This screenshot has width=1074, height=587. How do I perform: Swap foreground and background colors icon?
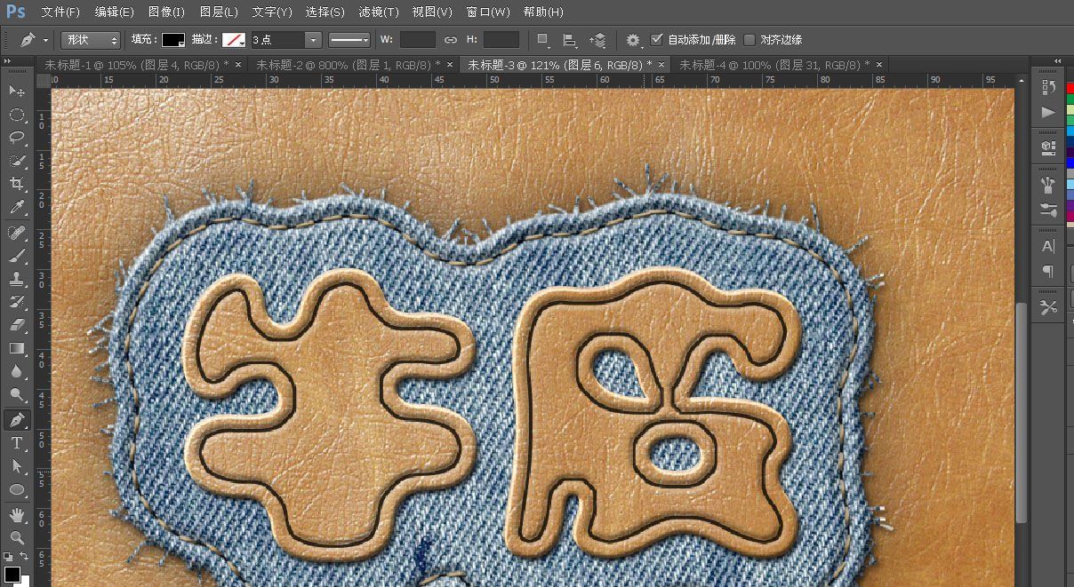24,557
